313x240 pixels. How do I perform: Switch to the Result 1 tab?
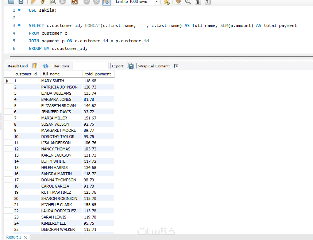coord(13,237)
